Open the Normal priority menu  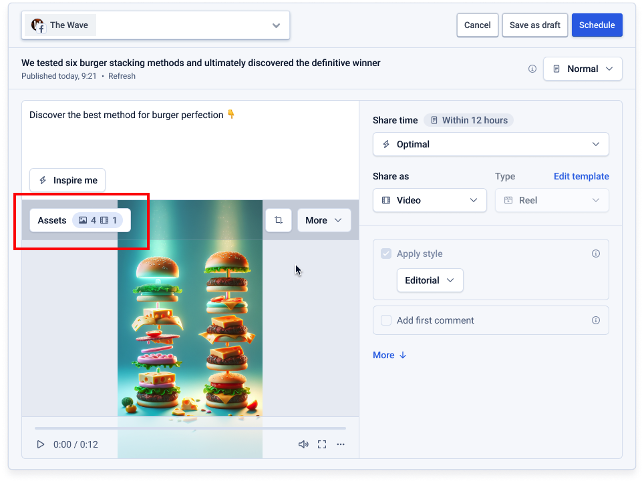click(583, 69)
